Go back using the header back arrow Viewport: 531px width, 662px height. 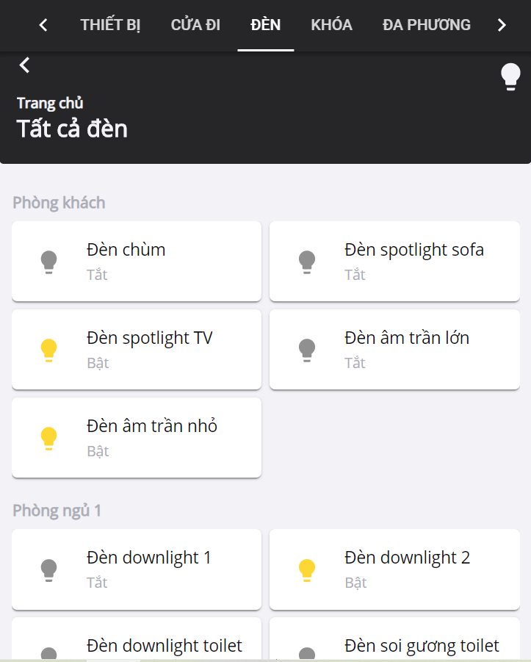tap(25, 65)
